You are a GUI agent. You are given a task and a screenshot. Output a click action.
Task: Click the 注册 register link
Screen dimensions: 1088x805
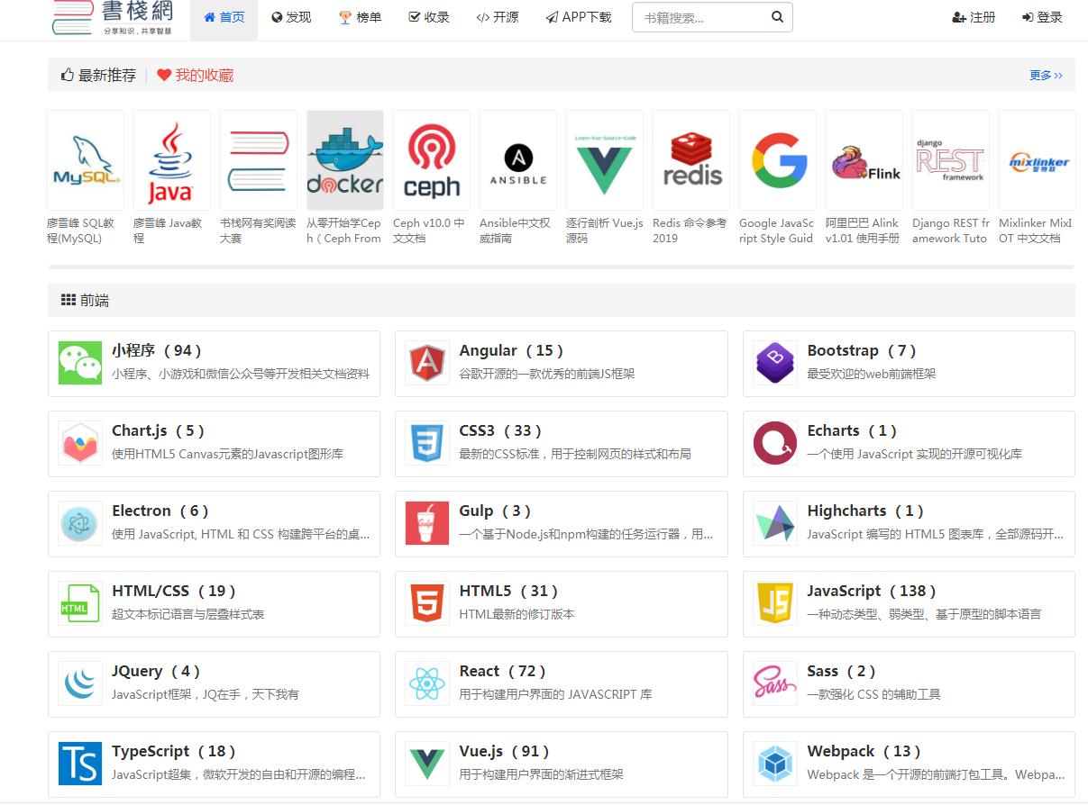point(974,16)
